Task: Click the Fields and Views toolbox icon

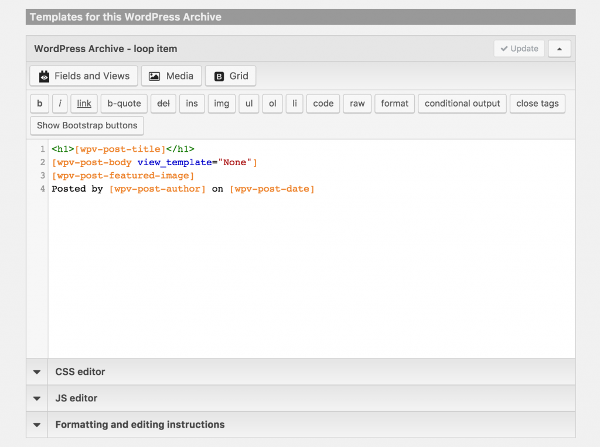Action: pyautogui.click(x=45, y=76)
